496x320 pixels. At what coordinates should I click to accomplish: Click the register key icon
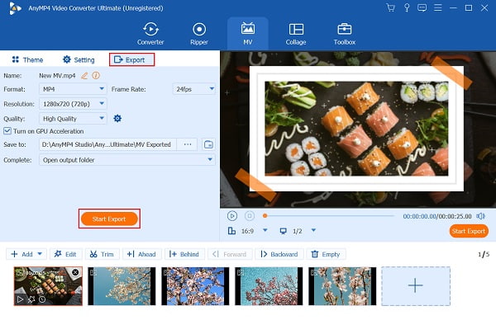pos(407,7)
